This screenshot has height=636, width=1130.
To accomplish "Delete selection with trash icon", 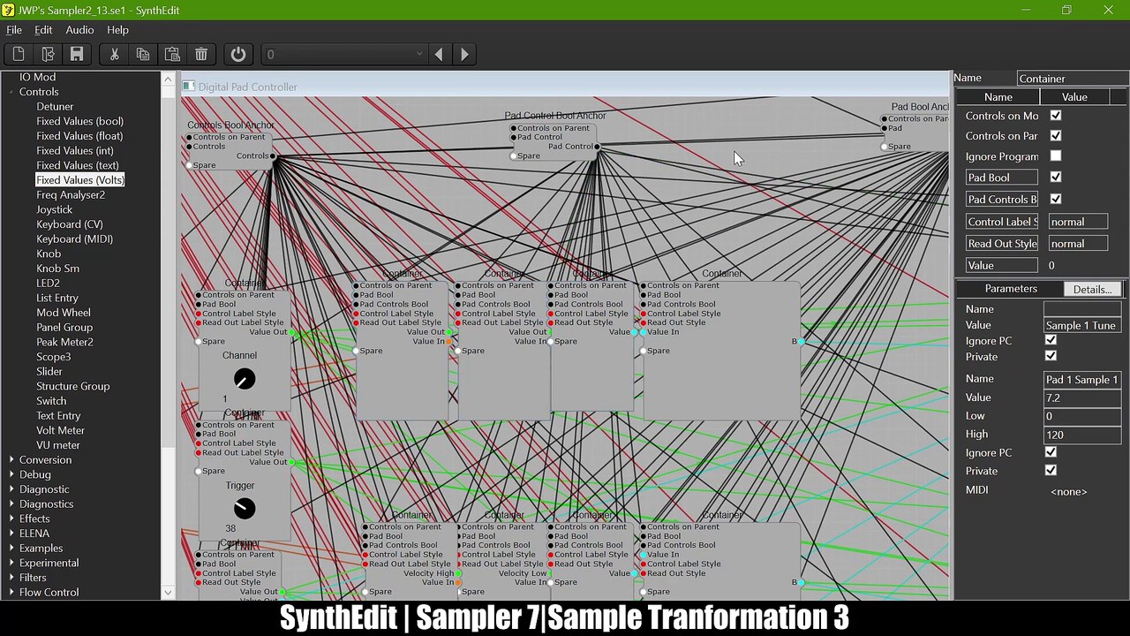I will click(x=201, y=54).
